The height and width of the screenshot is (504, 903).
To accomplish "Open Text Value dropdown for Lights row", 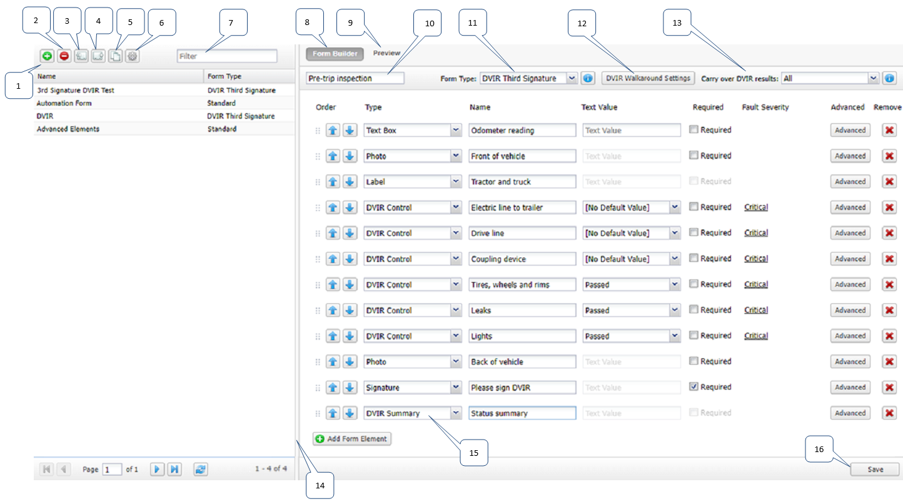I will coord(675,336).
